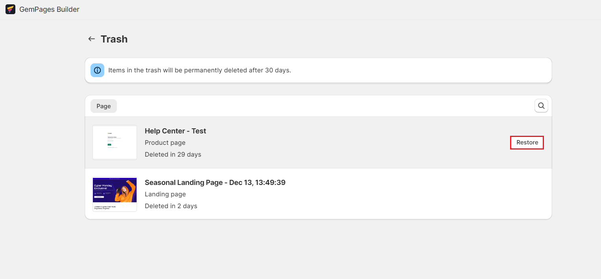
Task: Open the Seasonal Landing Page title link
Action: click(x=215, y=182)
